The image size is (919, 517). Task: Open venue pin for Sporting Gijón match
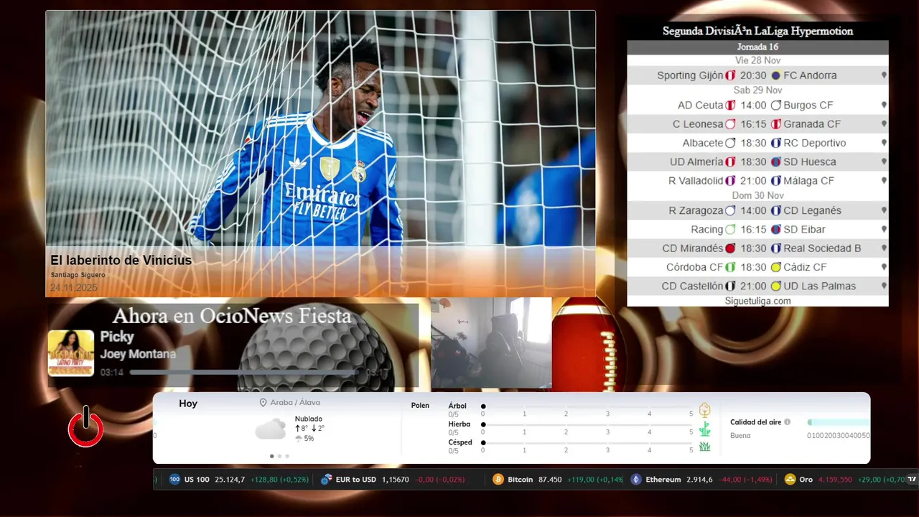884,75
